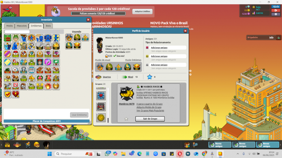Open the Habbo navigator house icon

(7, 145)
